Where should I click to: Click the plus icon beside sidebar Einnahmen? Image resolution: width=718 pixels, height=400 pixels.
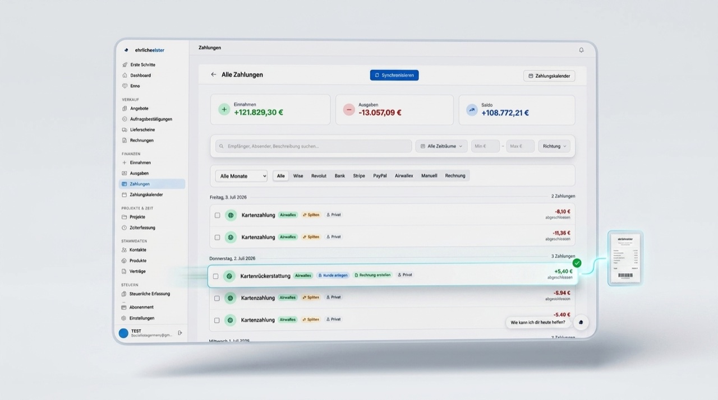[x=125, y=162]
